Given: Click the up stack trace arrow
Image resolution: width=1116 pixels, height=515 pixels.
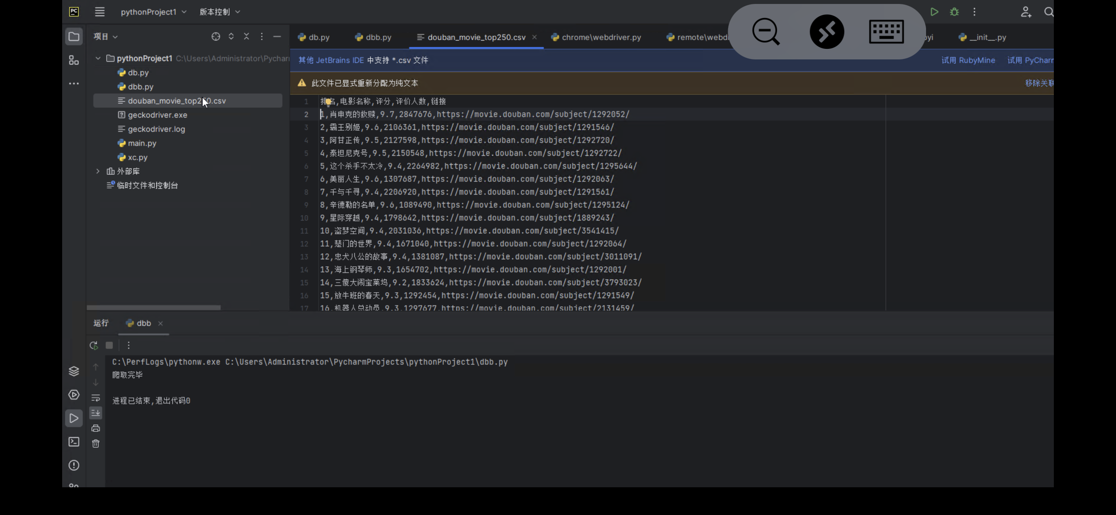Looking at the screenshot, I should 96,367.
